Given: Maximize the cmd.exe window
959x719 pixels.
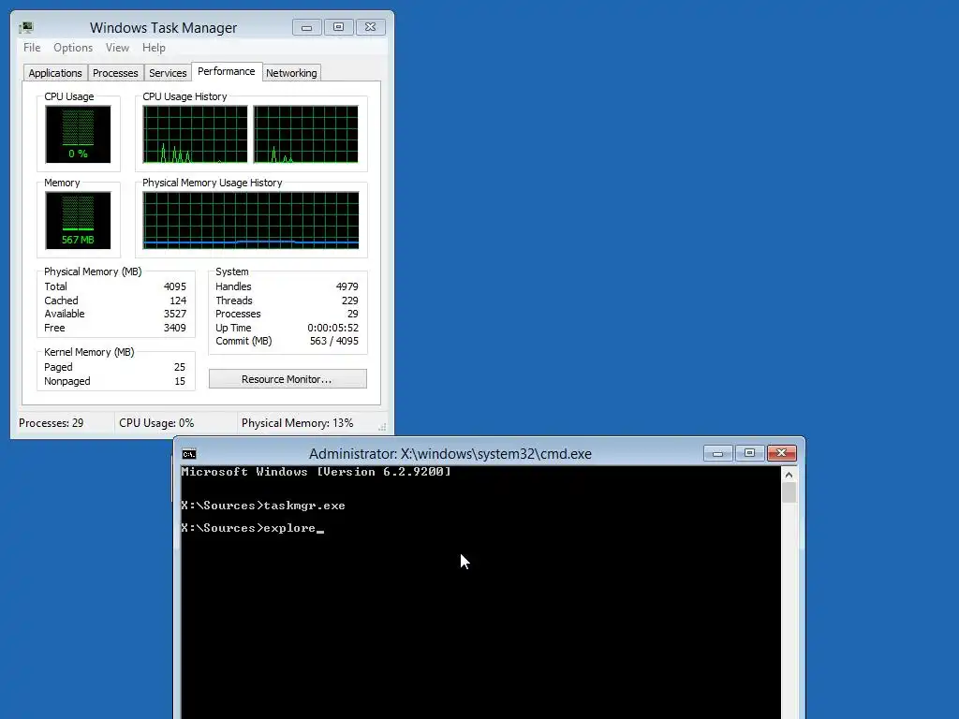Looking at the screenshot, I should [x=749, y=453].
